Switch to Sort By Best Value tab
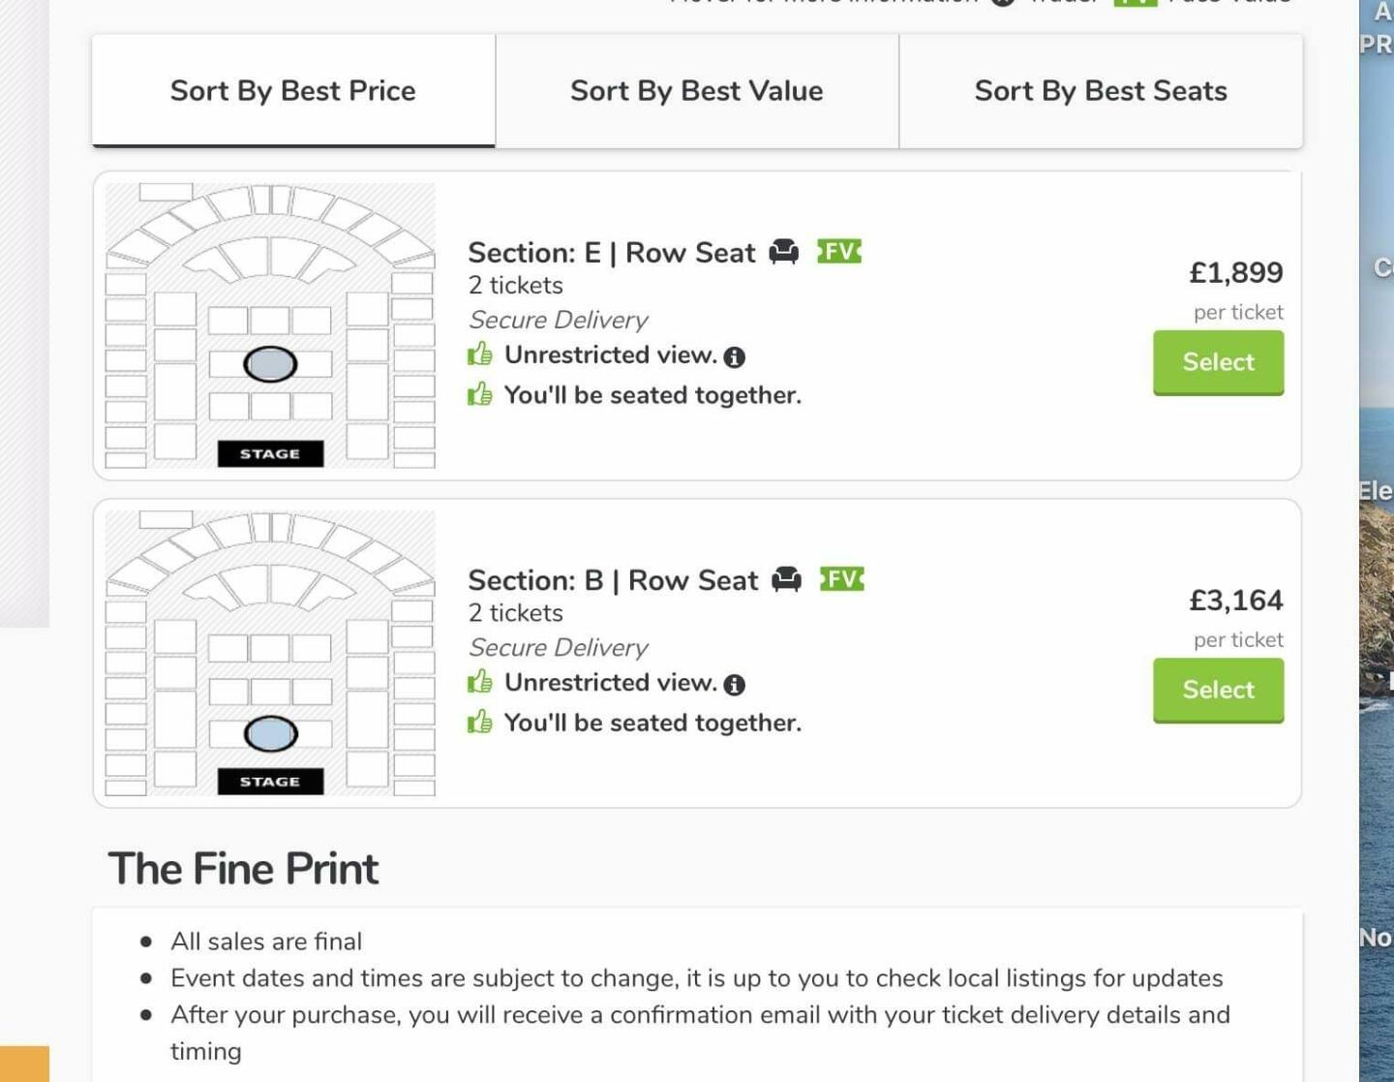The image size is (1394, 1082). coord(697,91)
